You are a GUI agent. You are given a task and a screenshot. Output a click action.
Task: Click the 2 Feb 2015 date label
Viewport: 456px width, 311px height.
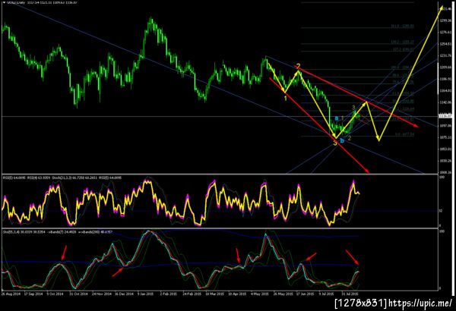pos(169,294)
